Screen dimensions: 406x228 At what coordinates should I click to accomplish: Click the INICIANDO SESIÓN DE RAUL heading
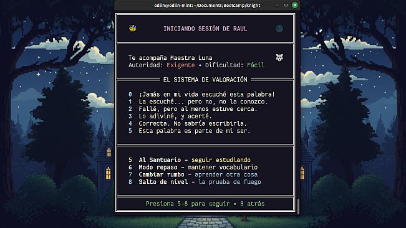(x=205, y=29)
